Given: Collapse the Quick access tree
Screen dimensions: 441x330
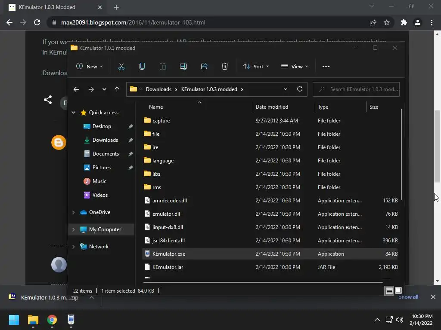Looking at the screenshot, I should coord(73,113).
